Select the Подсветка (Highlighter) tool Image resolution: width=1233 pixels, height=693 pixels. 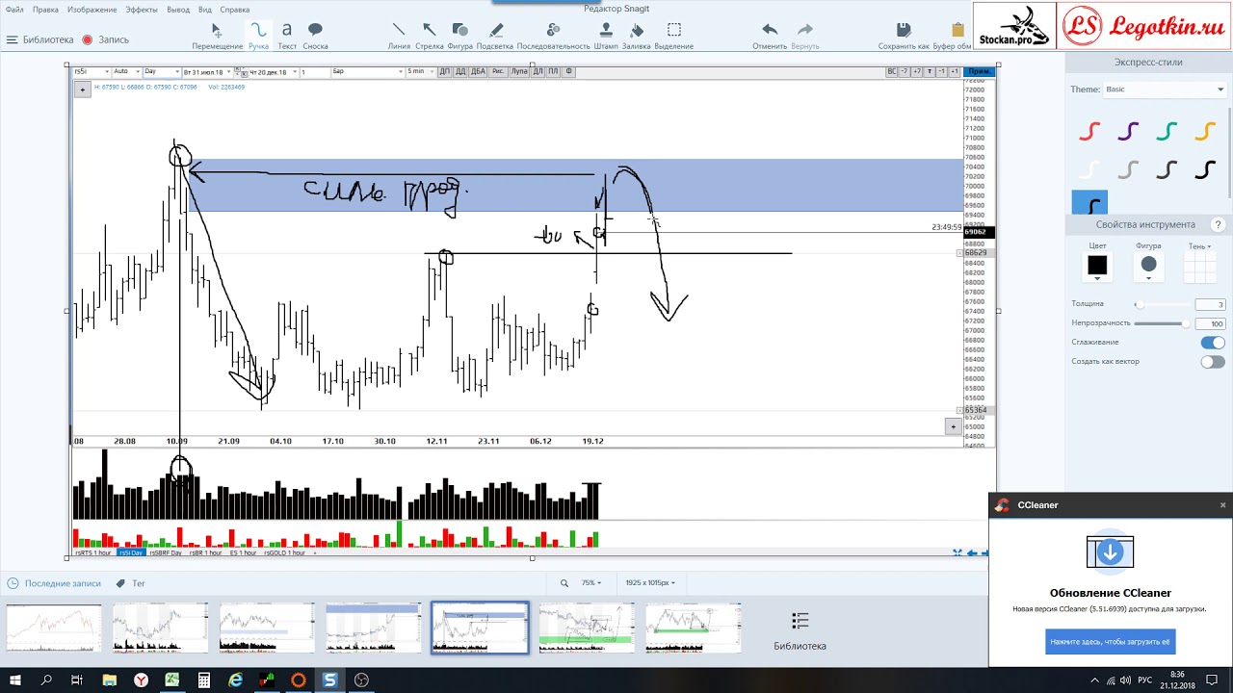[495, 36]
